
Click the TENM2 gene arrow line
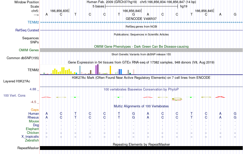(141, 22)
